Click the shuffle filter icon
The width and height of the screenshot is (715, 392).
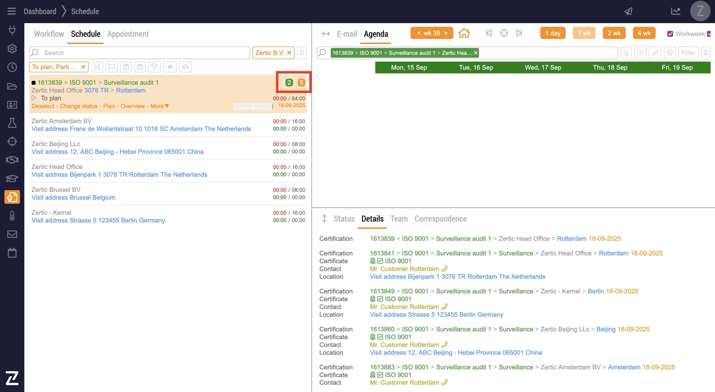[x=97, y=67]
